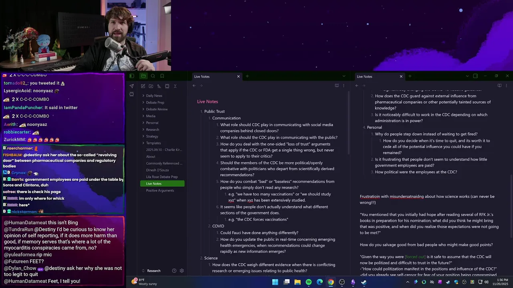The height and width of the screenshot is (288, 513).
Task: Show hidden system tray icons
Action: [408, 282]
